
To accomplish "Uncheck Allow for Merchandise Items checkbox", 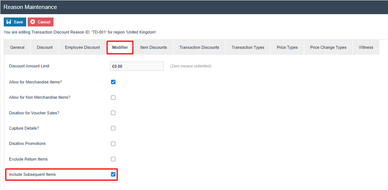I will pos(113,82).
